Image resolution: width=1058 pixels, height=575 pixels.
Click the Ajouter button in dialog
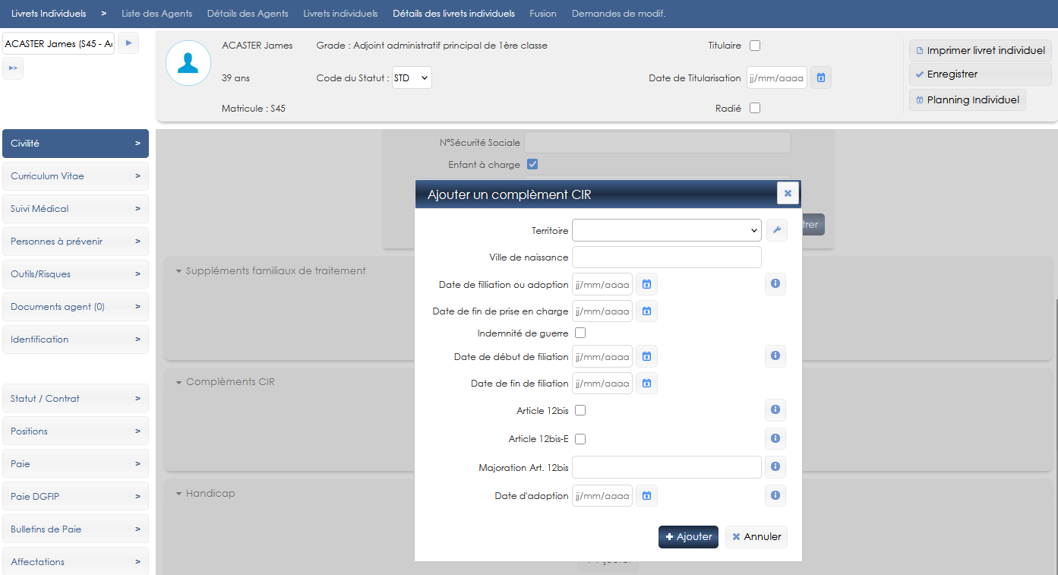tap(688, 537)
